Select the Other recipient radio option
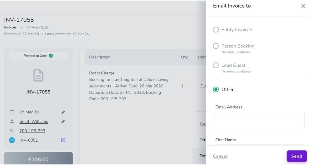This screenshot has height=165, width=309. pyautogui.click(x=216, y=89)
